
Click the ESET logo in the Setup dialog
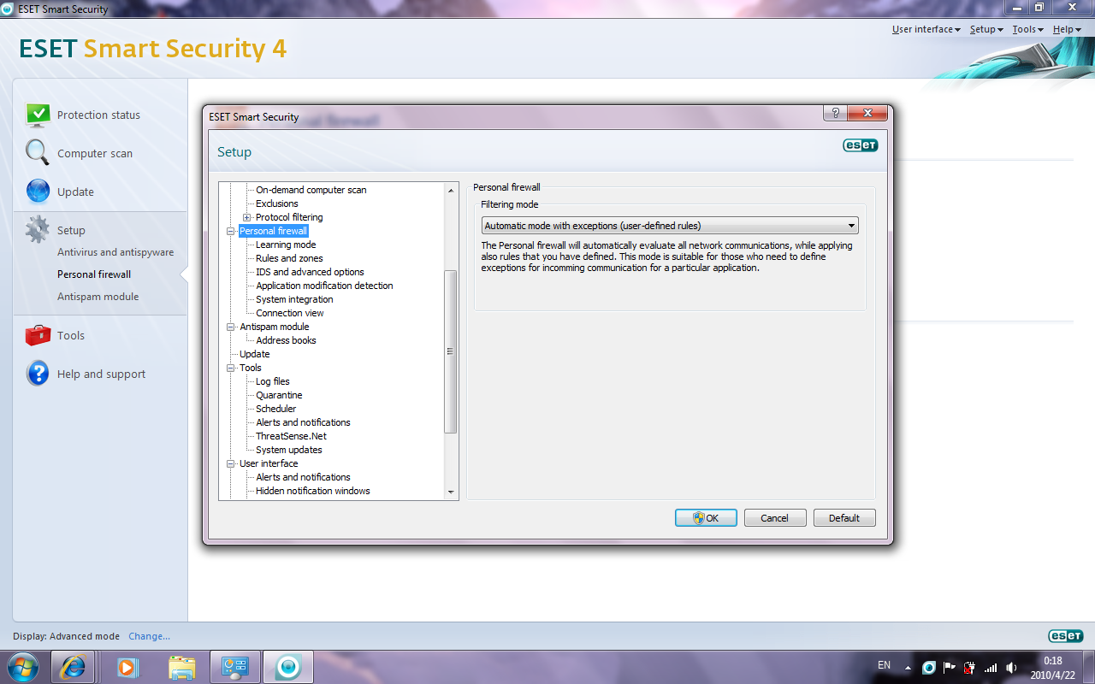click(x=861, y=145)
